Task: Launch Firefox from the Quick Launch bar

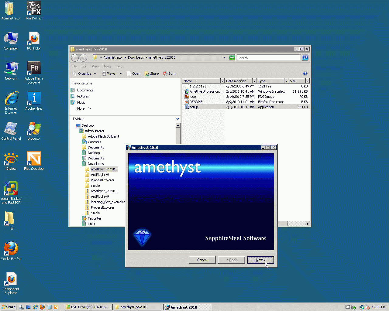Action: pyautogui.click(x=42, y=307)
